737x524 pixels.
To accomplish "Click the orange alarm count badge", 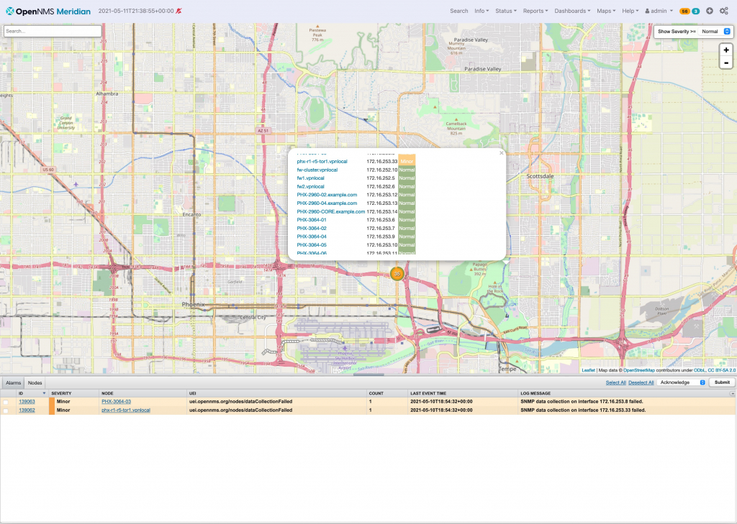I will 686,11.
